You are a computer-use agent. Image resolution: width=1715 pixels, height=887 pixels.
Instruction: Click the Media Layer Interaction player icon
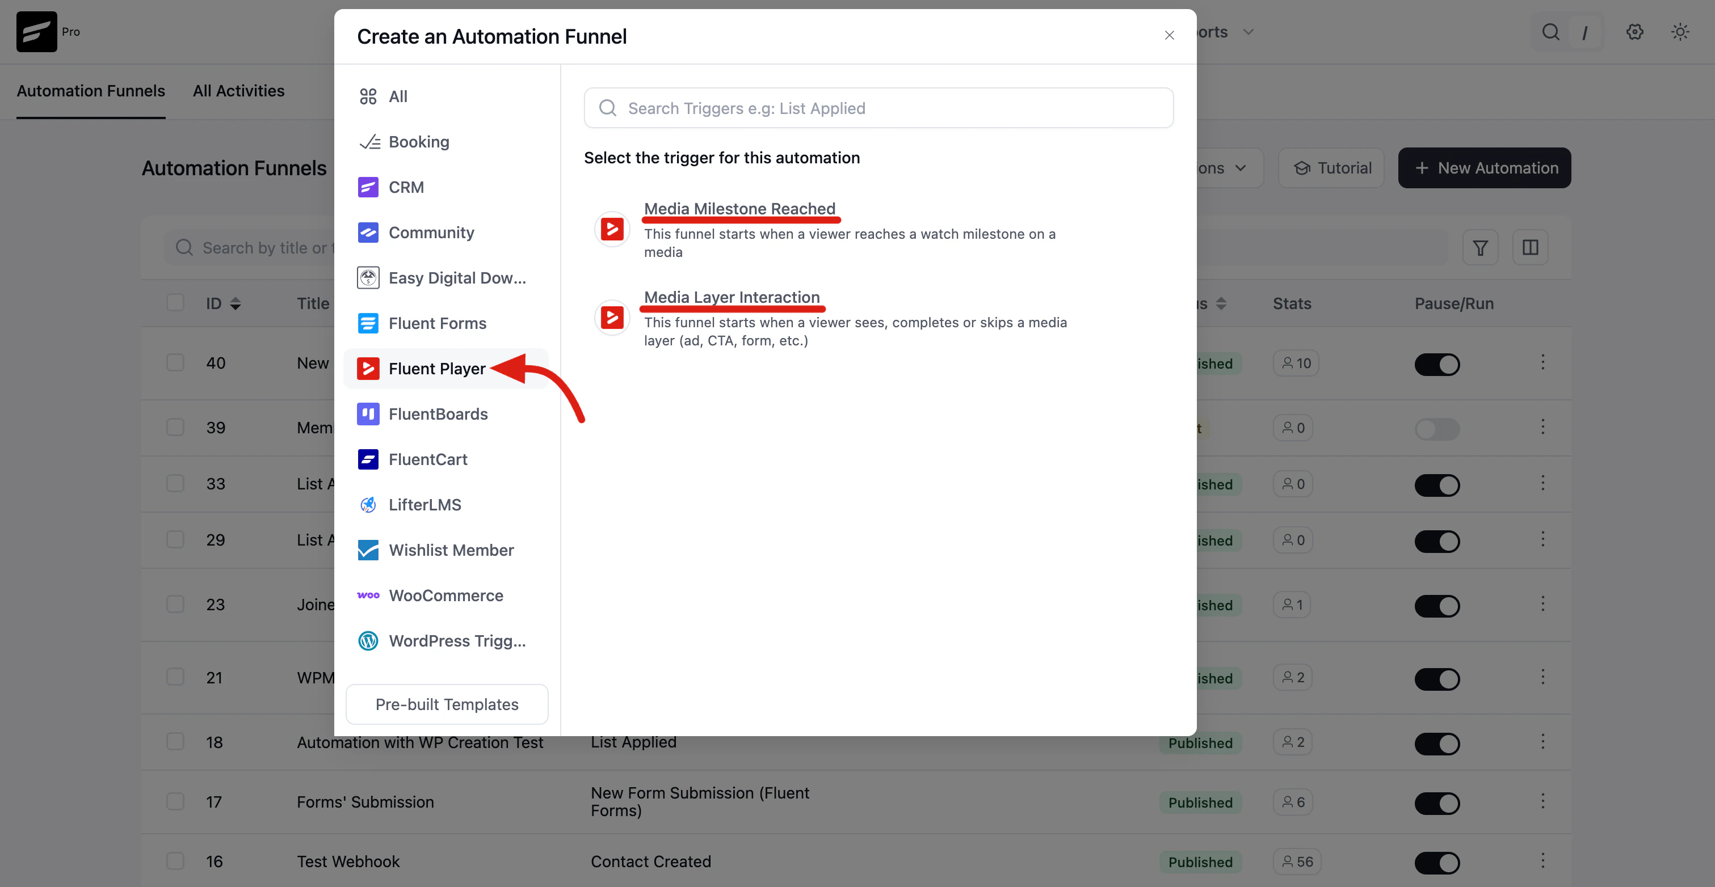[612, 318]
